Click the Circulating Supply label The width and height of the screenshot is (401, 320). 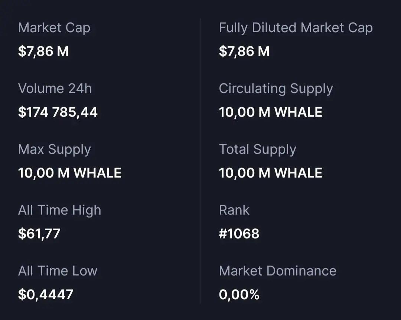tap(276, 89)
